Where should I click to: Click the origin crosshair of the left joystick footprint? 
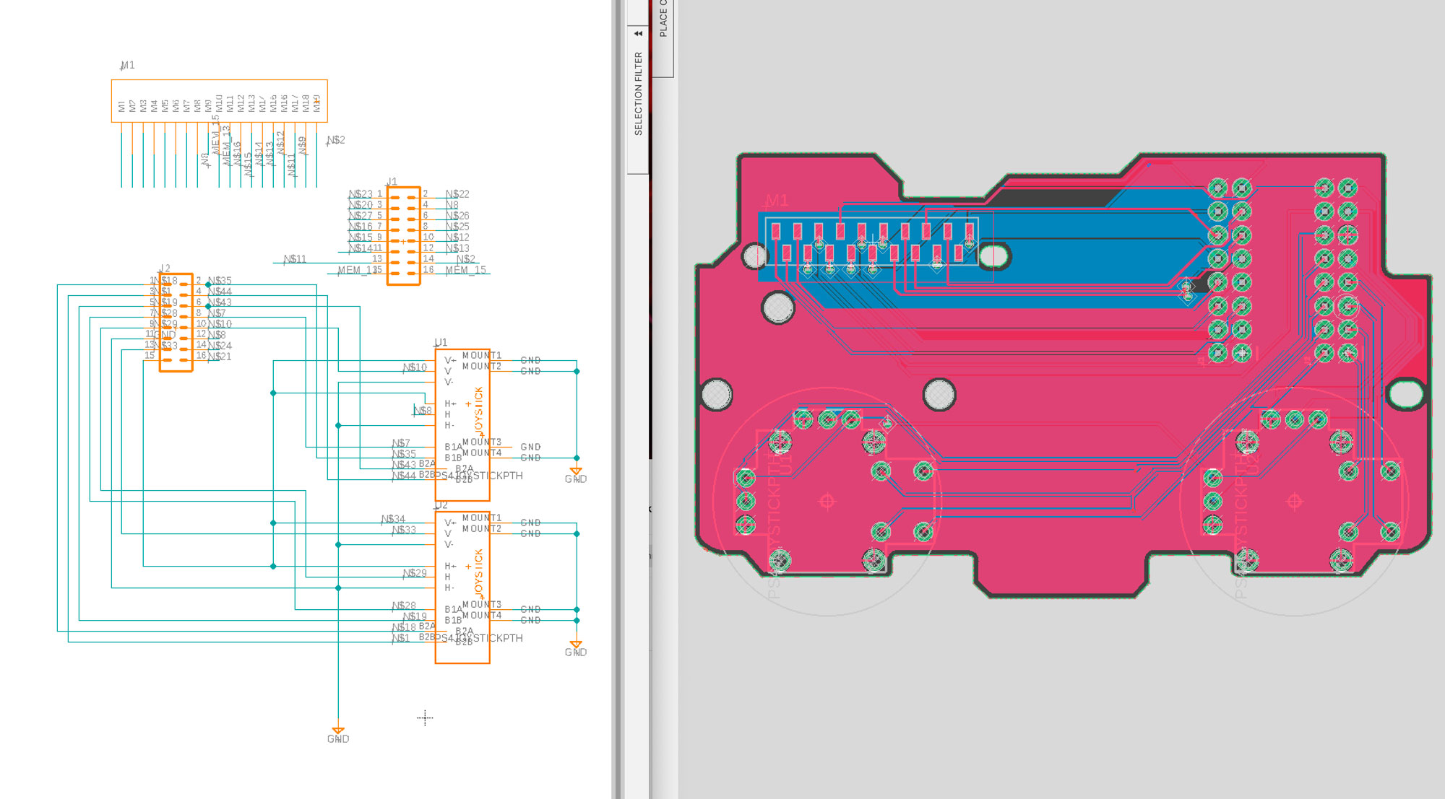(826, 500)
